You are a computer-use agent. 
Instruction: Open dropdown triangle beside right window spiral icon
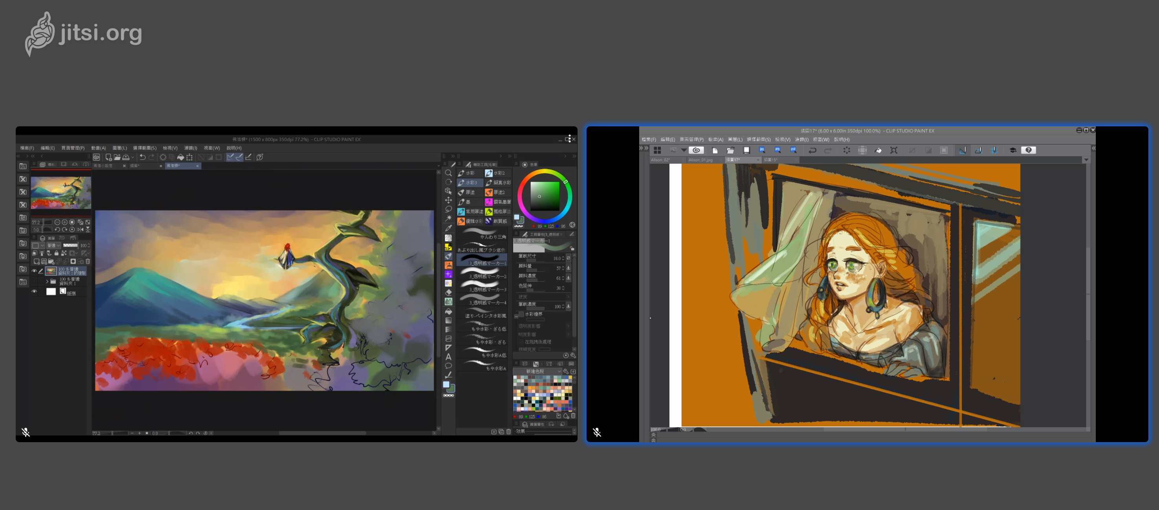tap(684, 150)
